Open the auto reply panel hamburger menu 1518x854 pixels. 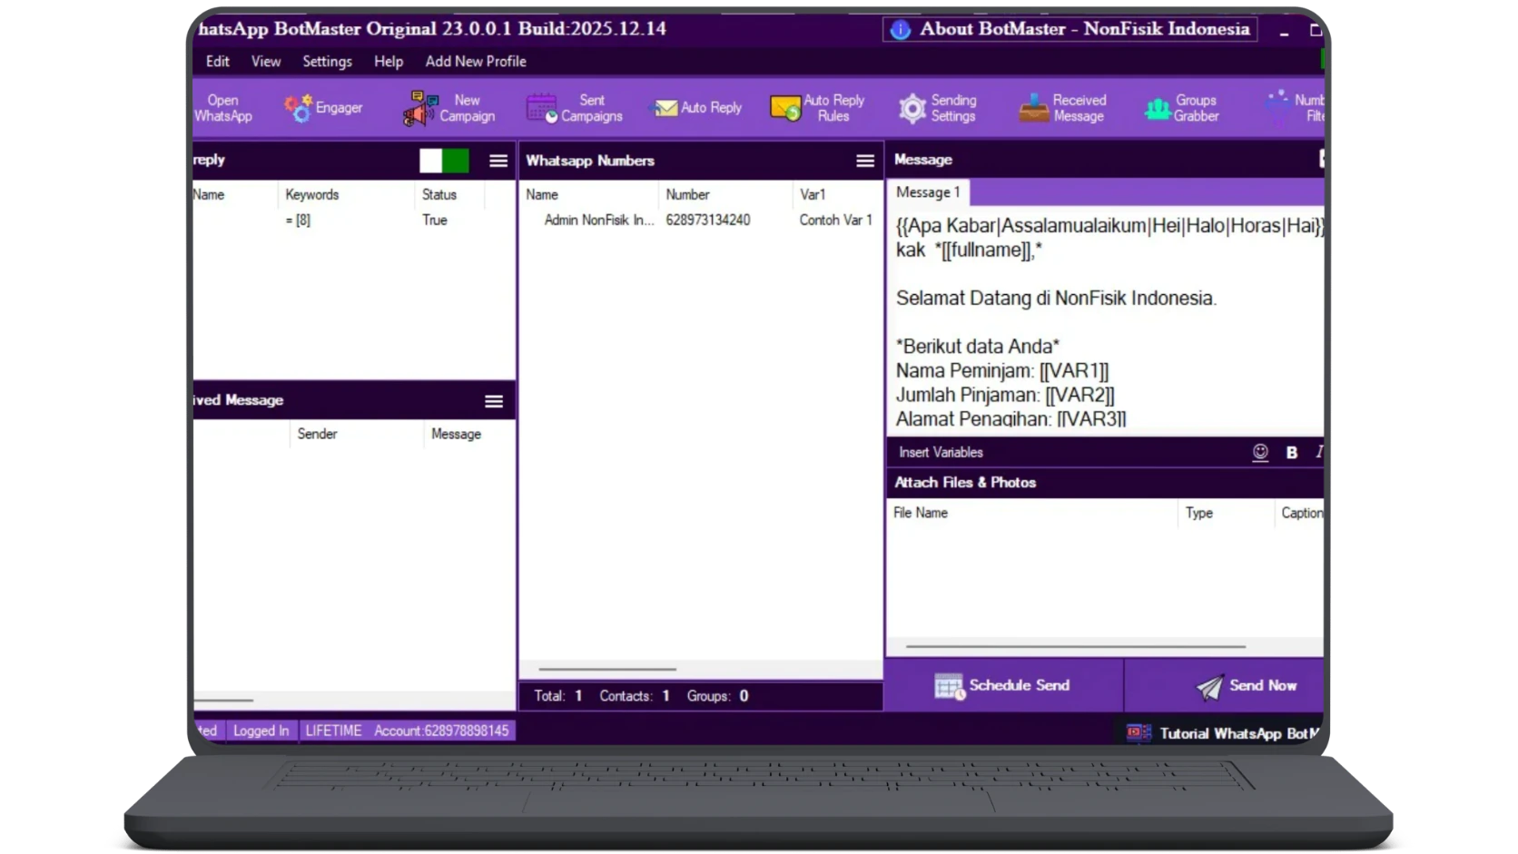tap(498, 161)
